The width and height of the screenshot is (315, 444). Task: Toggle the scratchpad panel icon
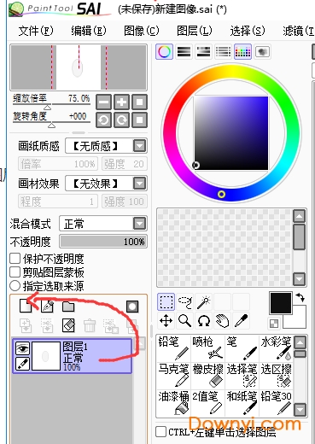tap(262, 52)
